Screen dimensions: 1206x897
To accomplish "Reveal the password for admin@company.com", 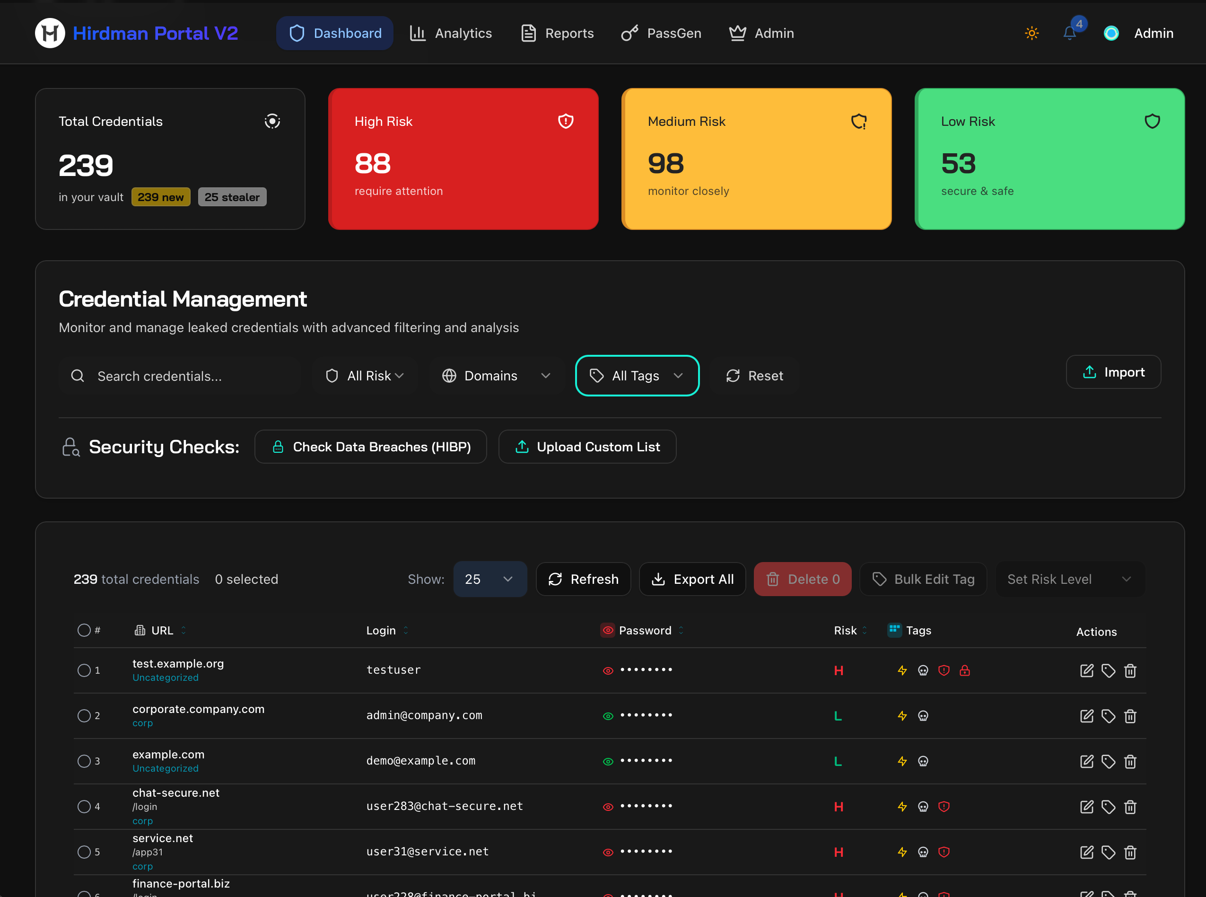I will point(608,716).
